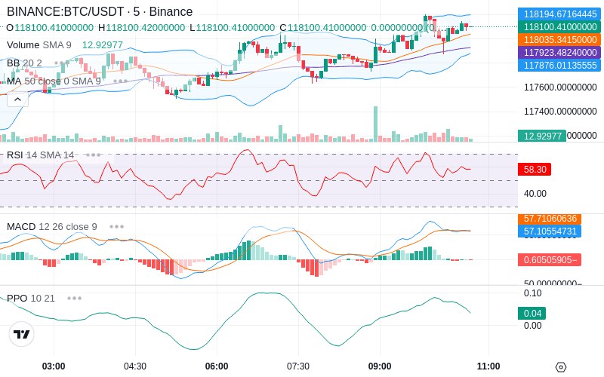Click the 117400.00000000 price axis tick

coord(560,112)
